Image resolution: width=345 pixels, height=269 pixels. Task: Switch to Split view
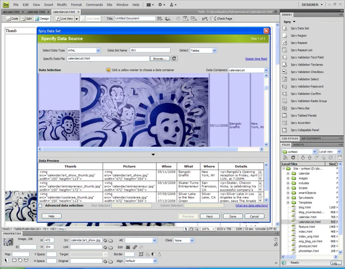(26, 19)
